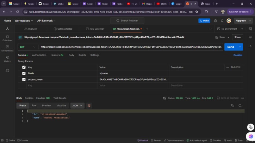The width and height of the screenshot is (255, 143).
Task: Click the Invite button
Action: point(204,21)
